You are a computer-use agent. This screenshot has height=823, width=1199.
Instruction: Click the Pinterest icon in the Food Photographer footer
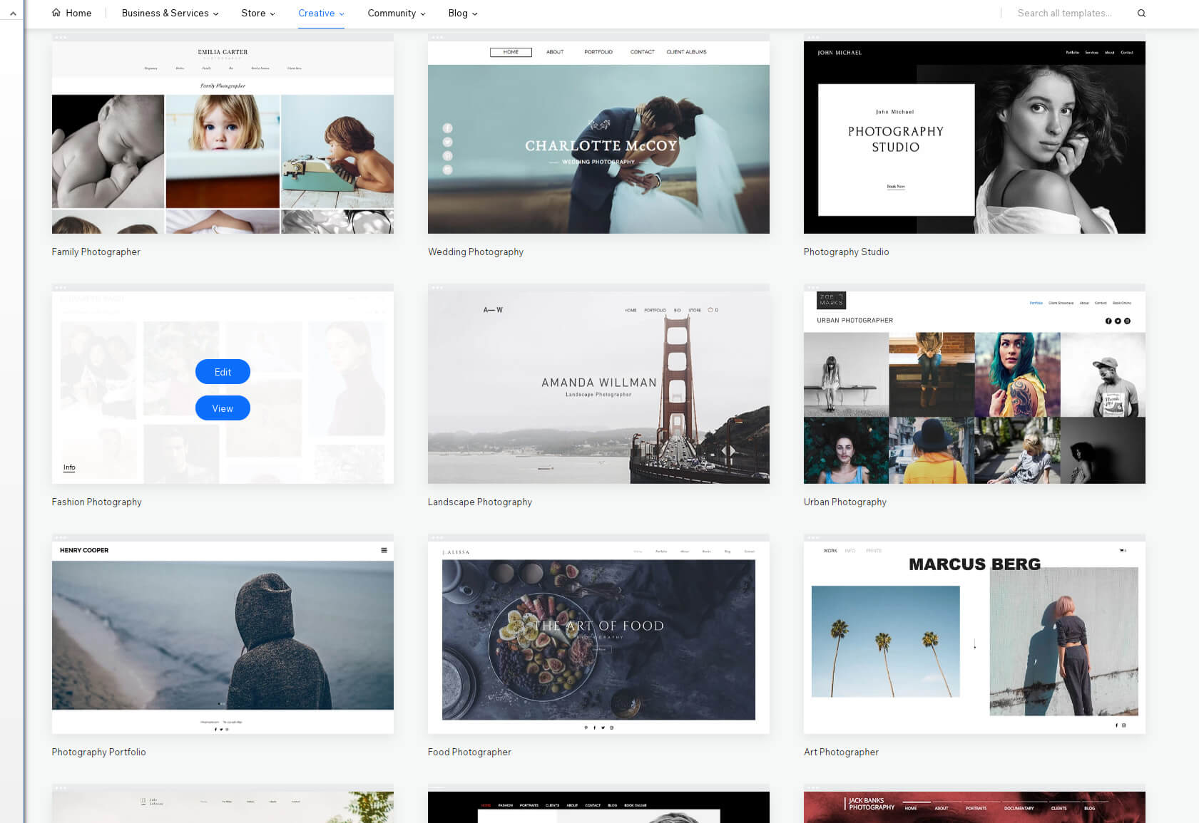point(586,728)
